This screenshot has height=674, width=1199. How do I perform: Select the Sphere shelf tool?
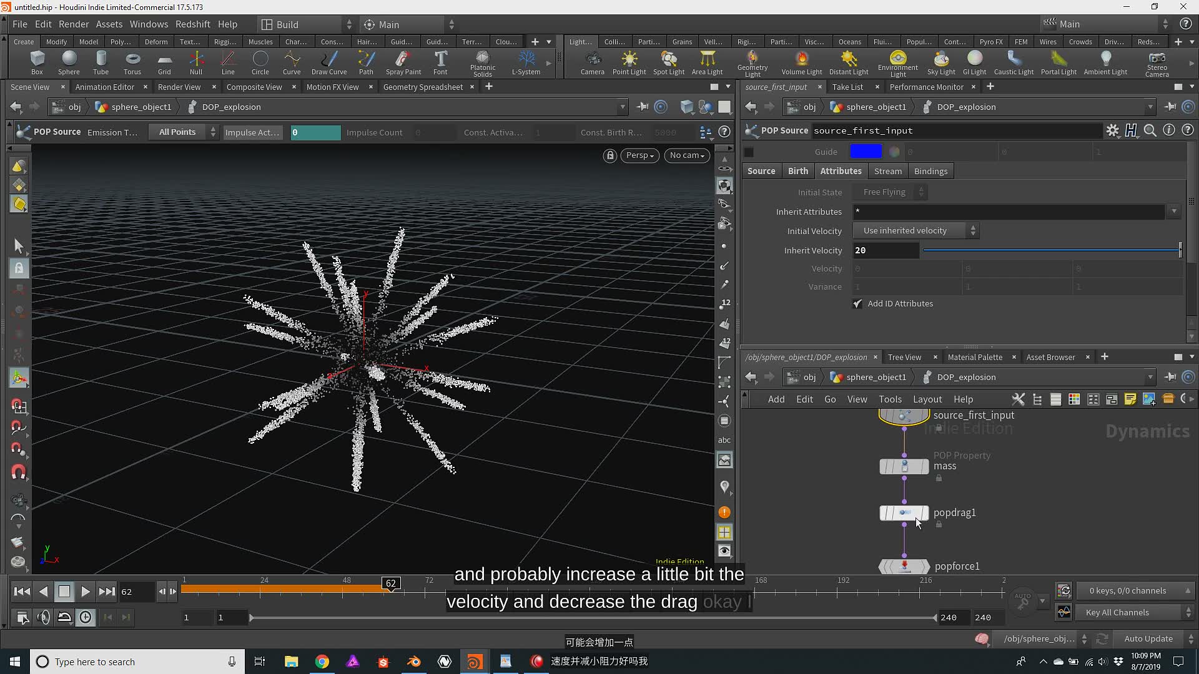pyautogui.click(x=69, y=63)
